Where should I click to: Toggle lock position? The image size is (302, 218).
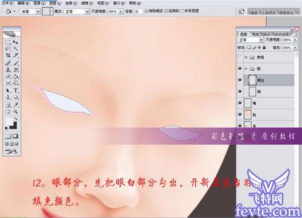[259, 47]
